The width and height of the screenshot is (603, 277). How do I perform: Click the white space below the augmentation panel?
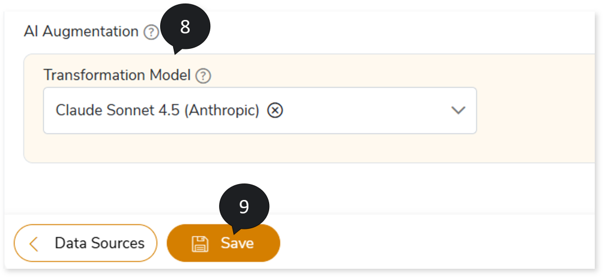pos(294,188)
